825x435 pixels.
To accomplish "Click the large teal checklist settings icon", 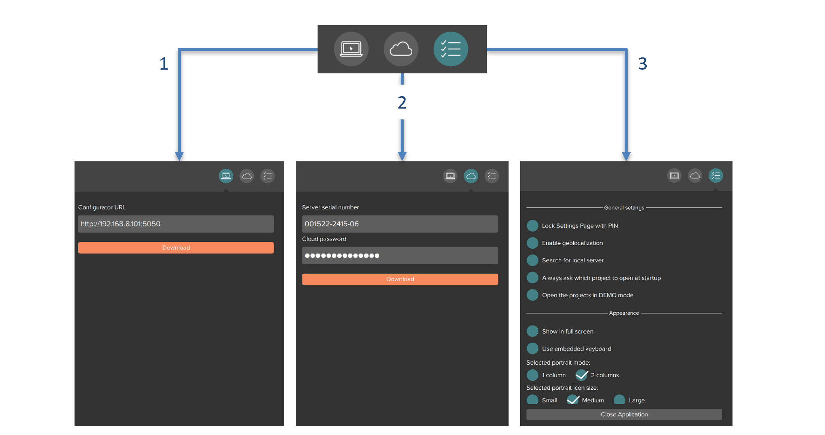I will point(451,49).
